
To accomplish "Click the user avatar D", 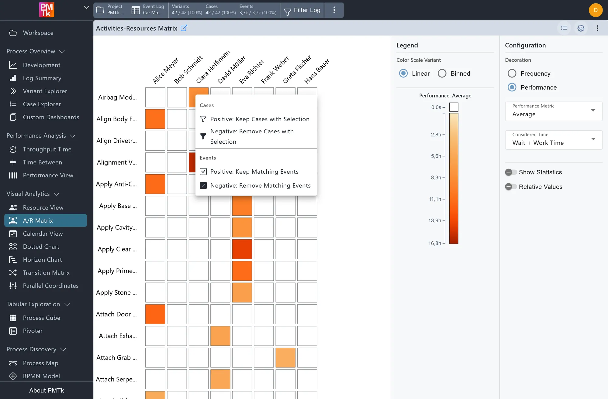I will tap(596, 10).
